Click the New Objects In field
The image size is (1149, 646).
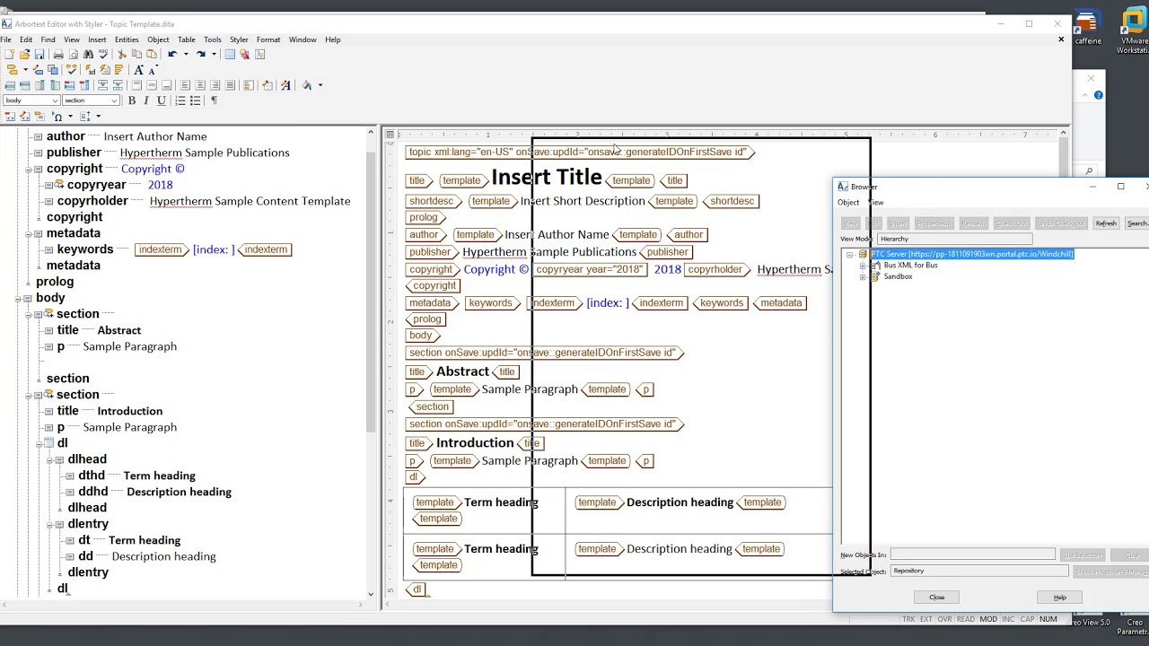pos(972,554)
